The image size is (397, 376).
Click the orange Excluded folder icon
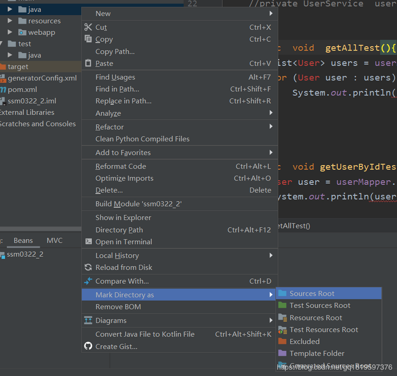(282, 341)
